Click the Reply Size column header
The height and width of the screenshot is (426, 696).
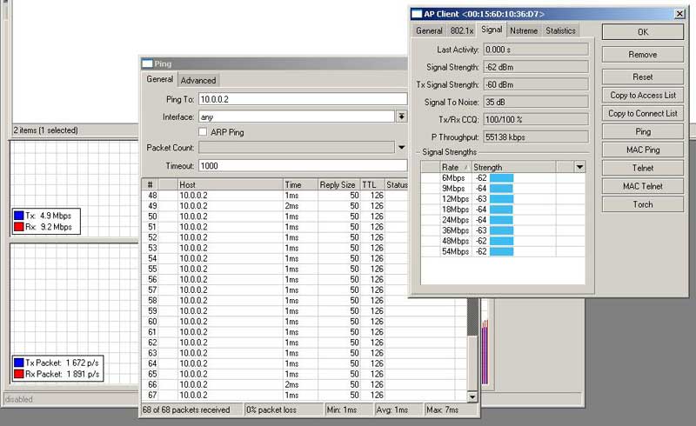(x=339, y=184)
